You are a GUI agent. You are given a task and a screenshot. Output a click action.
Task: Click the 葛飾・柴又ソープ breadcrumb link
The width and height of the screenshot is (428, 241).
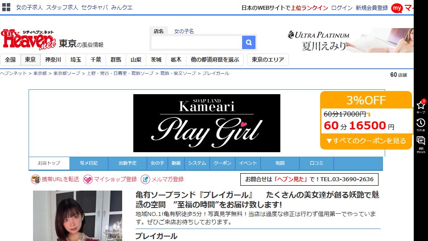[x=178, y=73]
